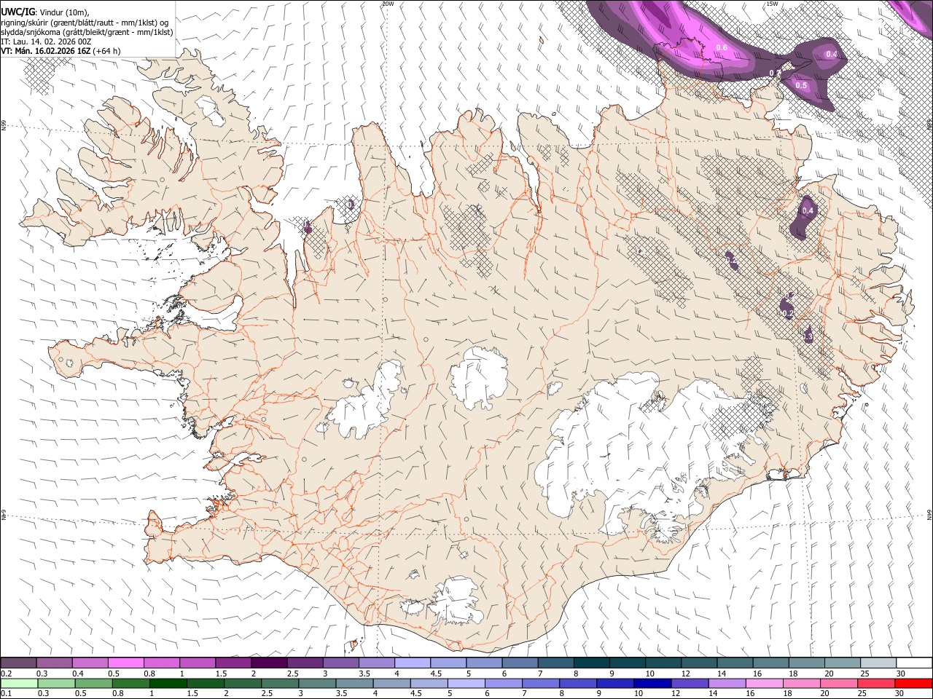The width and height of the screenshot is (933, 699).
Task: Pick the 2 deep purple snow scale swatch
Action: pos(268,663)
